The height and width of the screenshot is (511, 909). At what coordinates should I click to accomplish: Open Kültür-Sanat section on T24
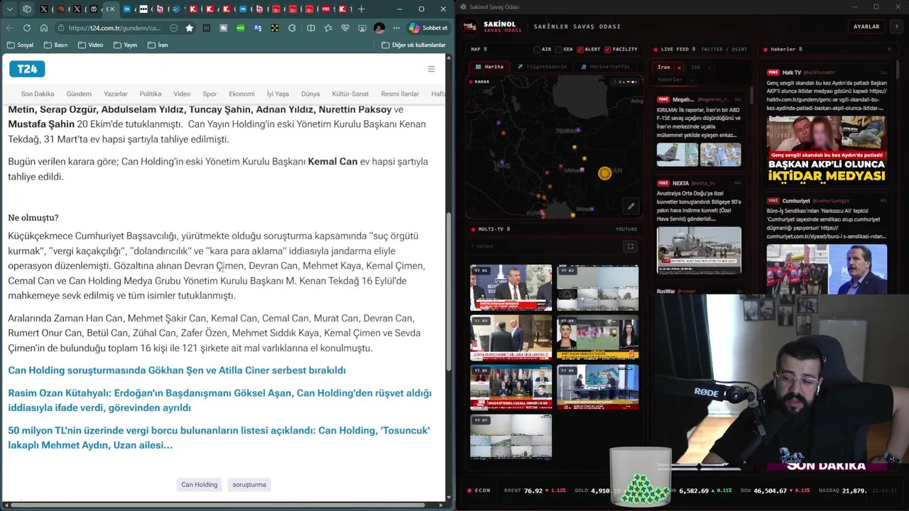click(x=350, y=94)
